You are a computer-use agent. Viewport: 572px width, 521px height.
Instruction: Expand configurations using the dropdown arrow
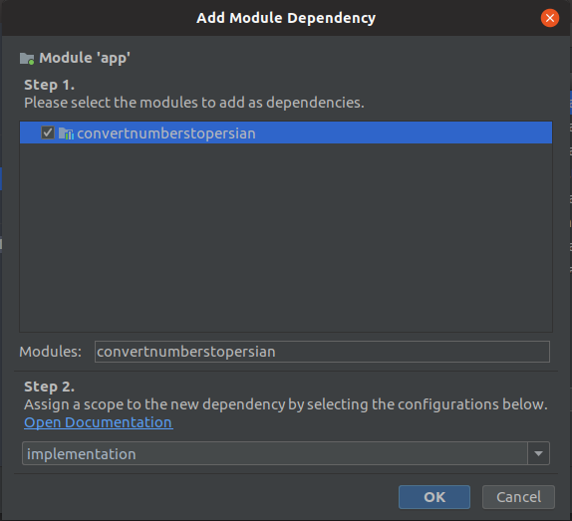coord(538,453)
